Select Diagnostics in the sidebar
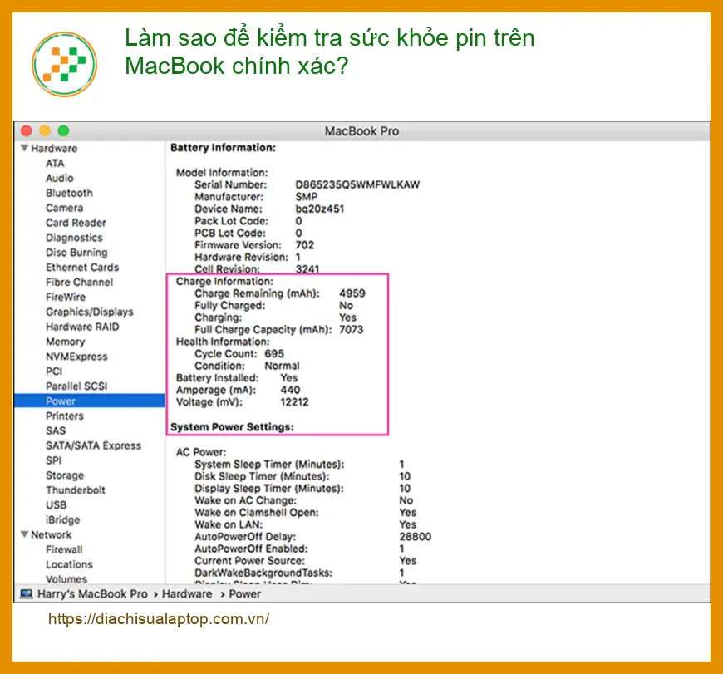Screen dimensions: 723x674 tap(74, 238)
